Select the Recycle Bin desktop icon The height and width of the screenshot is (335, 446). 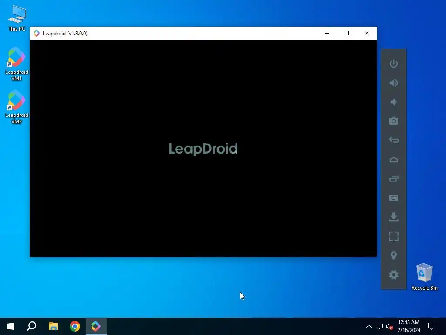click(424, 277)
